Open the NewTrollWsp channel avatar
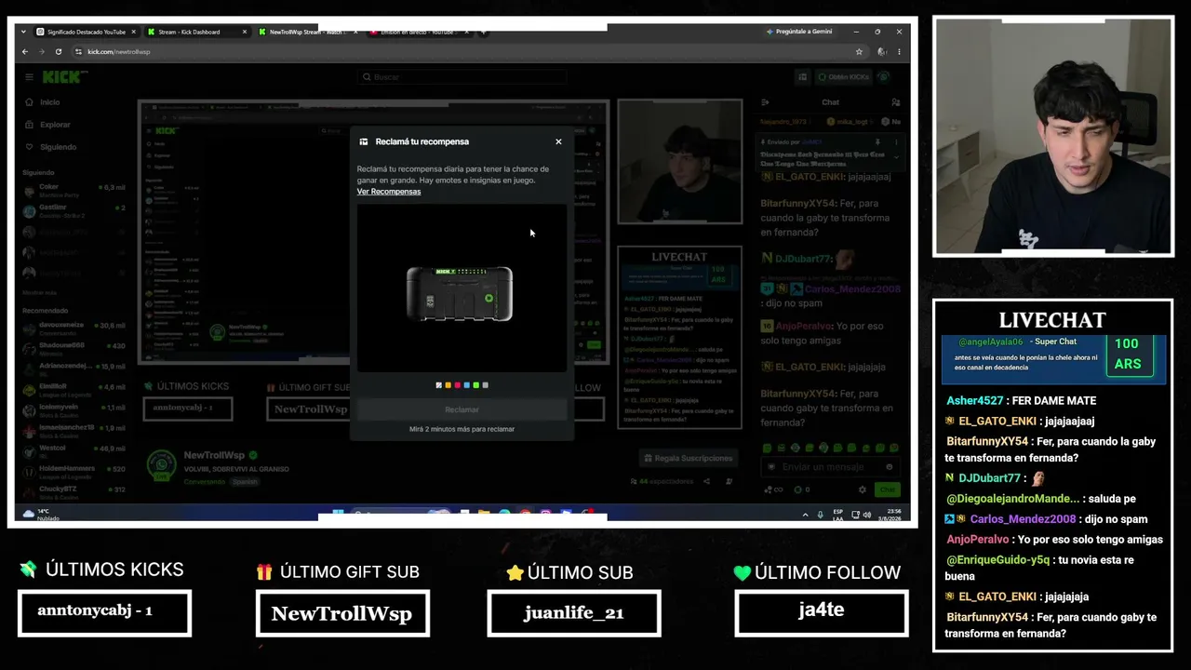The image size is (1191, 670). click(162, 463)
